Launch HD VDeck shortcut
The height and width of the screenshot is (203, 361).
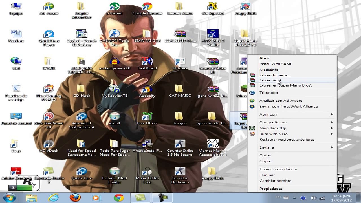(49, 146)
